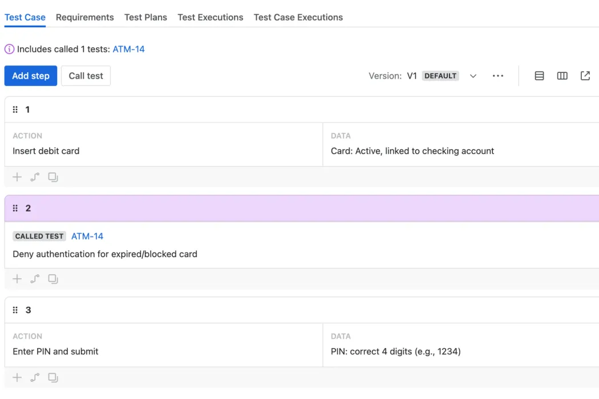Open test steps in expanded window icon
Image resolution: width=599 pixels, height=399 pixels.
coord(585,76)
